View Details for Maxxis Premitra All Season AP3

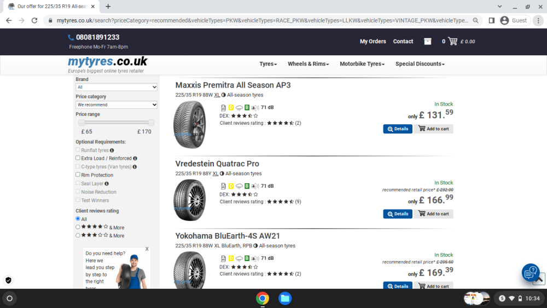coord(397,129)
